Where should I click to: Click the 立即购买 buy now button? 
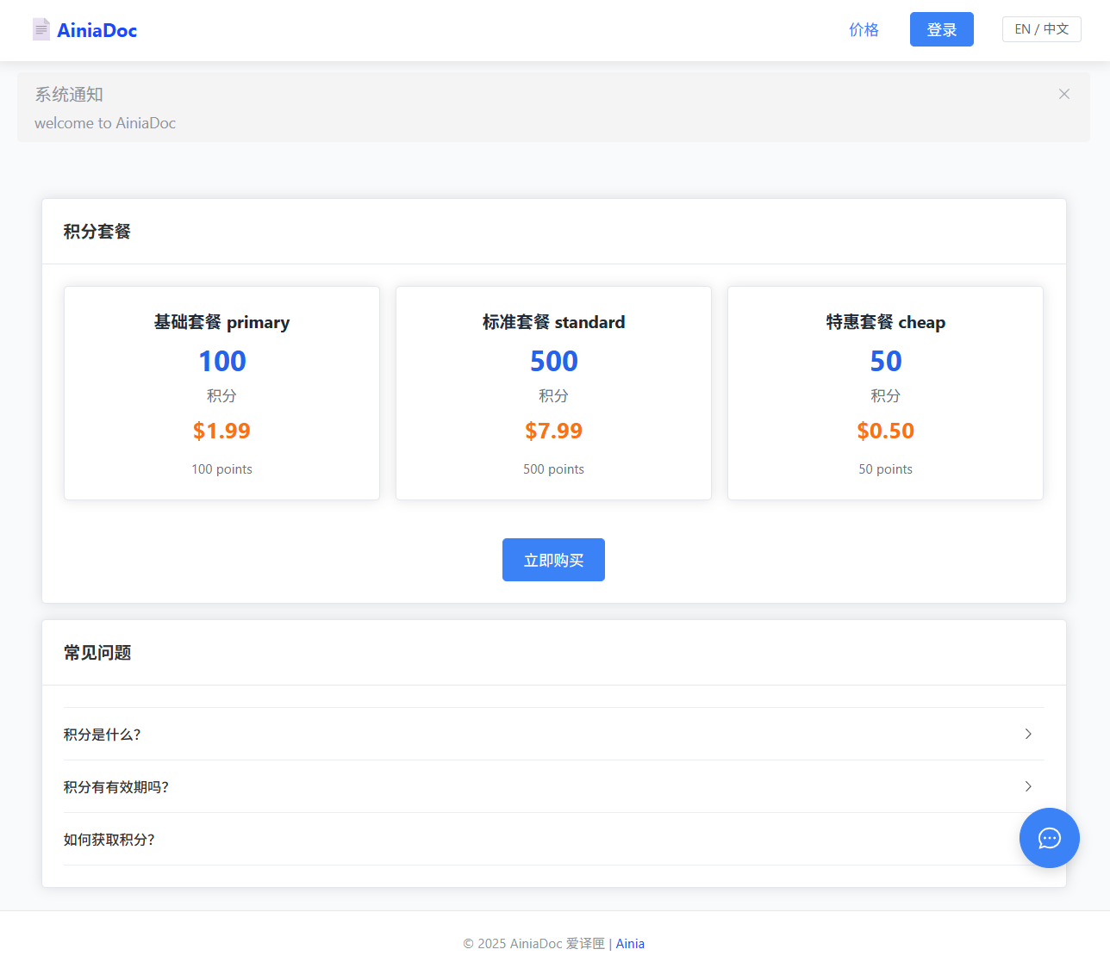click(x=553, y=560)
